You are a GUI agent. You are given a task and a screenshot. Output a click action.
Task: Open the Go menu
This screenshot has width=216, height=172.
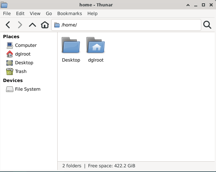49,13
